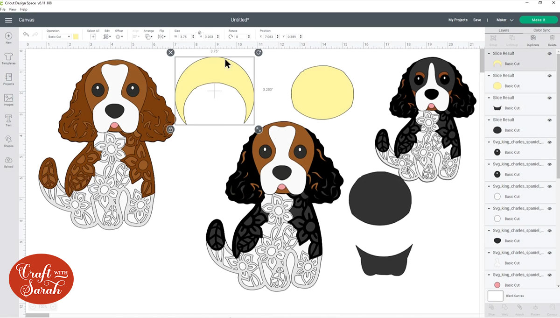The image size is (560, 318).
Task: Switch to the Color Sync tab
Action: 541,30
